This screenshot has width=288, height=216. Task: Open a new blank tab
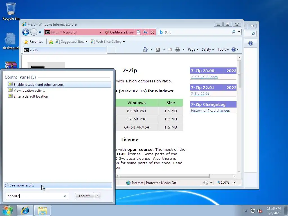111,50
